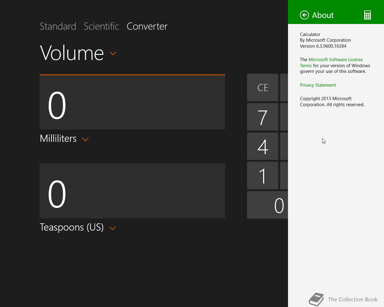The width and height of the screenshot is (384, 307).
Task: Open the Teaspoons (US) unit dropdown
Action: click(x=112, y=228)
